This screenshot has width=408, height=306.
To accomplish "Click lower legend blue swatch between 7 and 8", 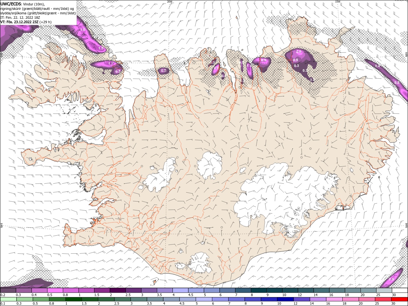I will pos(237,299).
